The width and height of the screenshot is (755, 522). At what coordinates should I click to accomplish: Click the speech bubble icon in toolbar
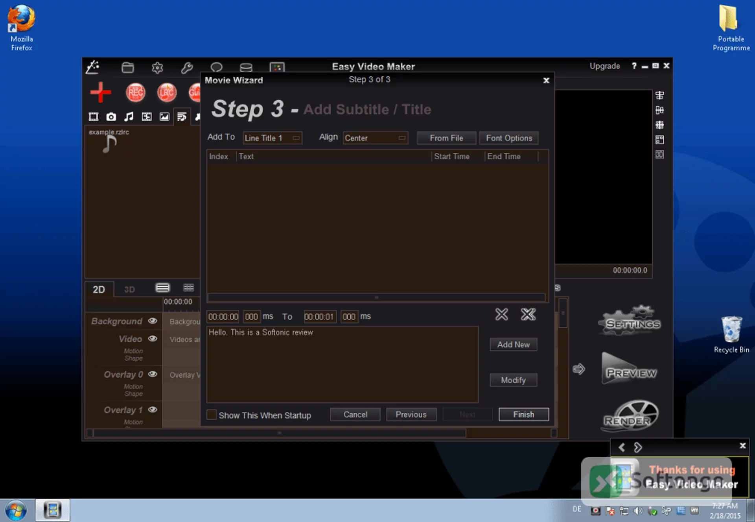216,68
